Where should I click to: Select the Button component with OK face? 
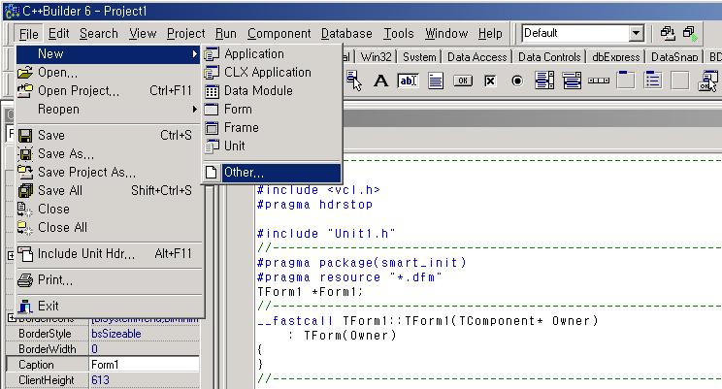click(x=463, y=81)
